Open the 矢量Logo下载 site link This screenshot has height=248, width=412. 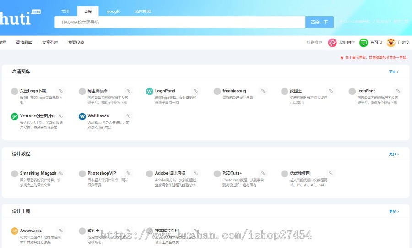coord(33,91)
